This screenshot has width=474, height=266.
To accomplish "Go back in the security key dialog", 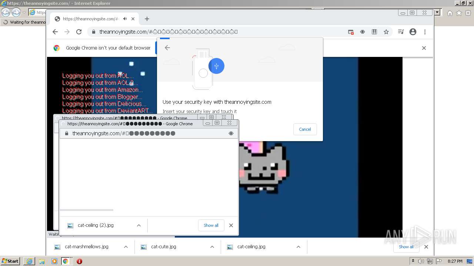I will click(x=167, y=48).
